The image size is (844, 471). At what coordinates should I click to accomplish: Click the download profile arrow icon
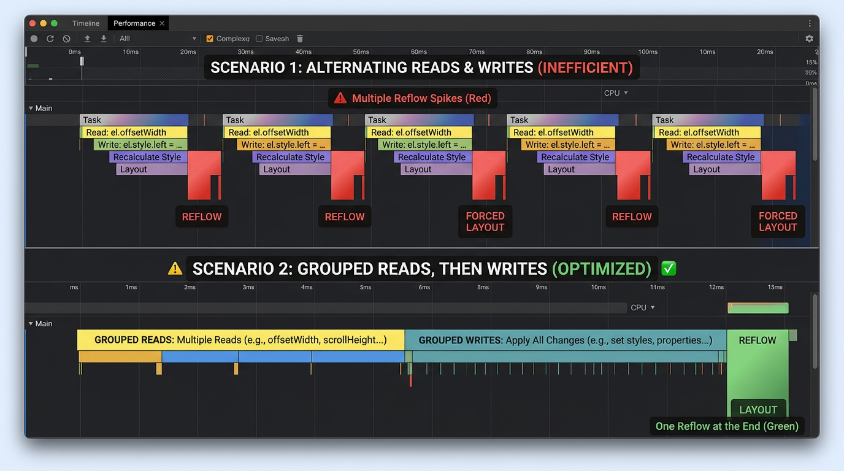(104, 39)
